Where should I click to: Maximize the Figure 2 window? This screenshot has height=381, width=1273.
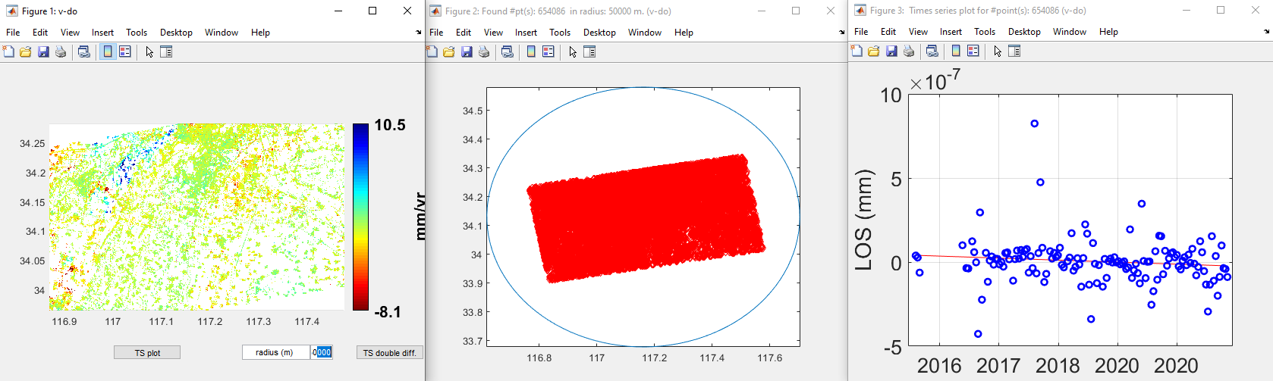coord(796,11)
